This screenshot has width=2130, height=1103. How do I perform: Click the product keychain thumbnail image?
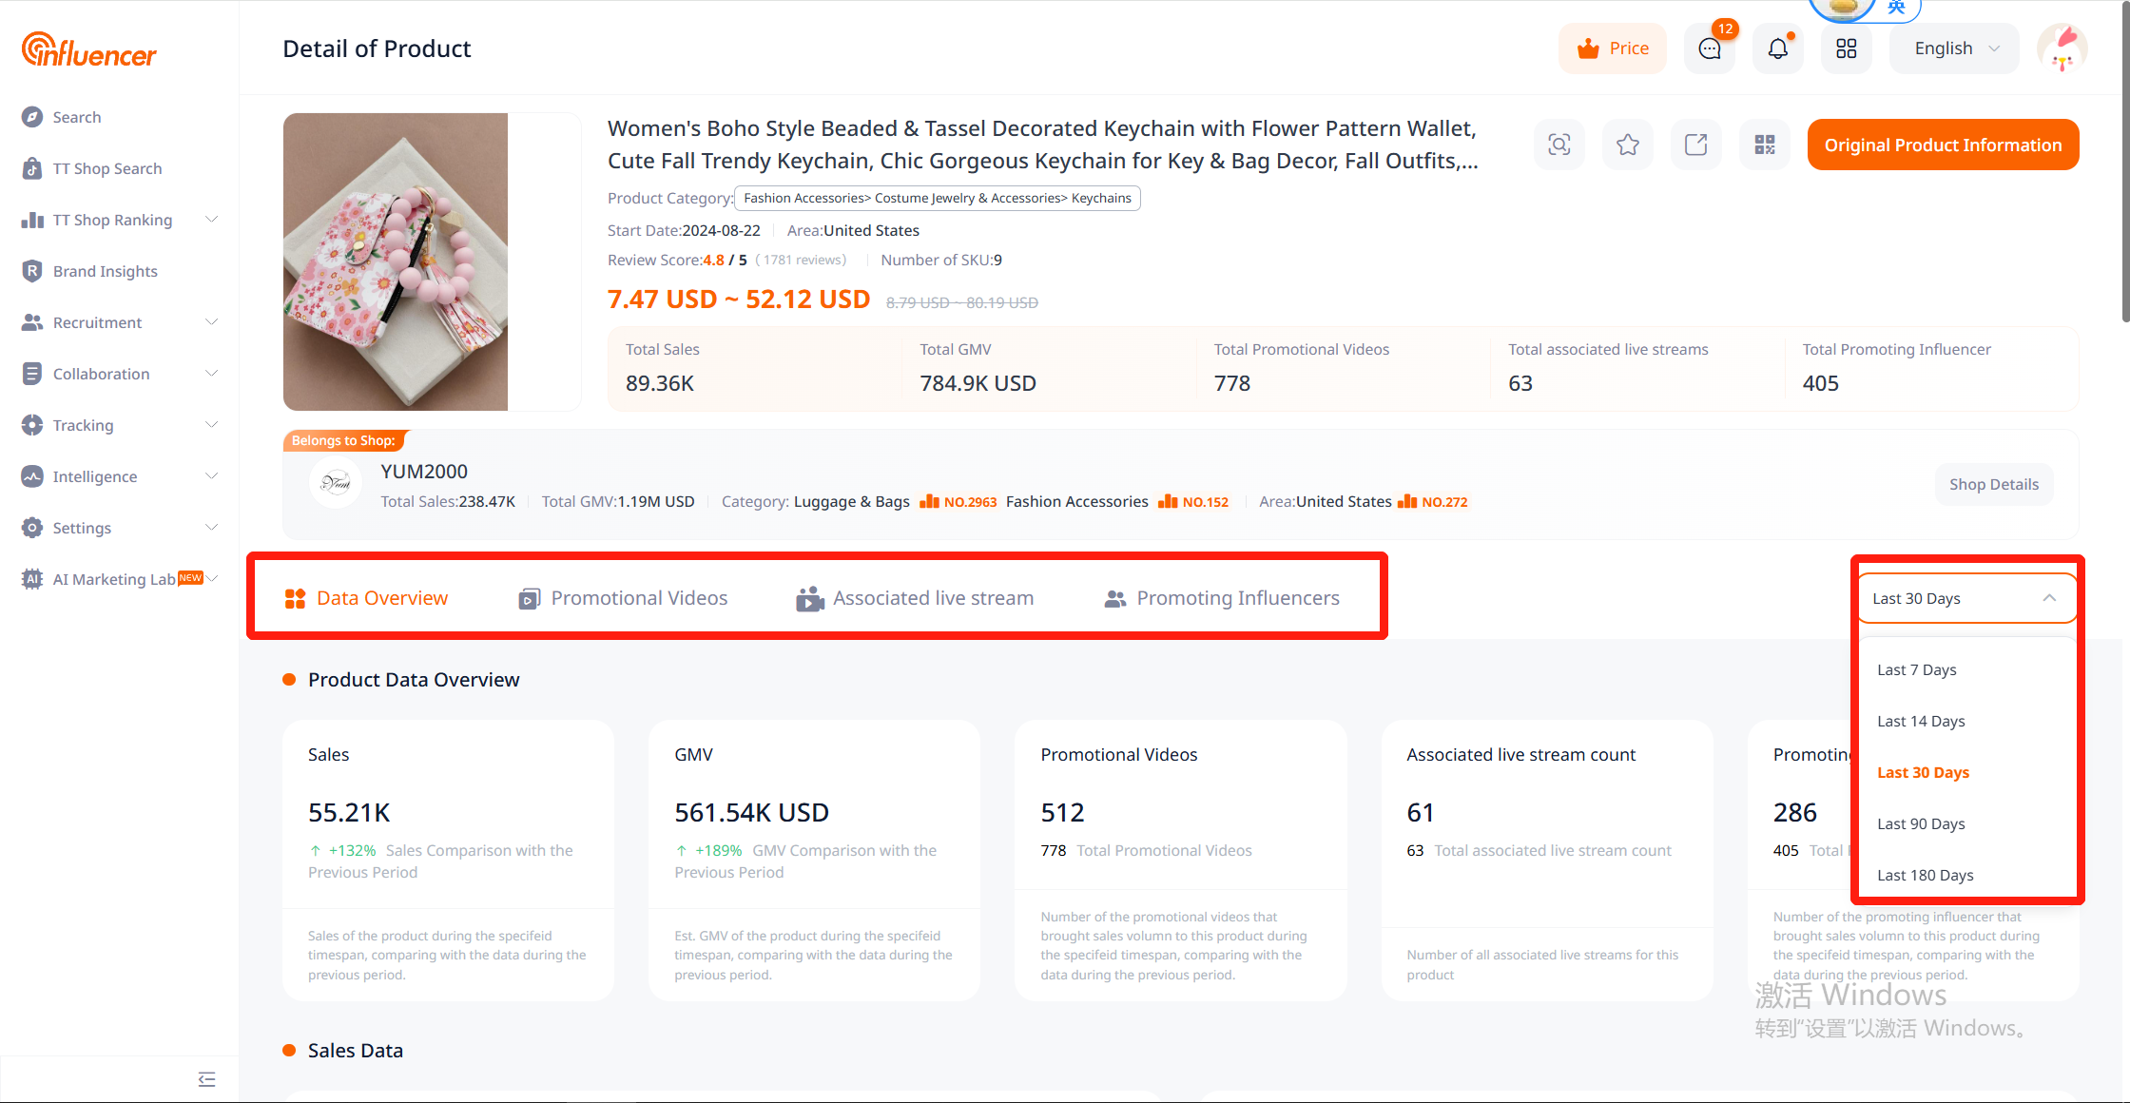[396, 261]
